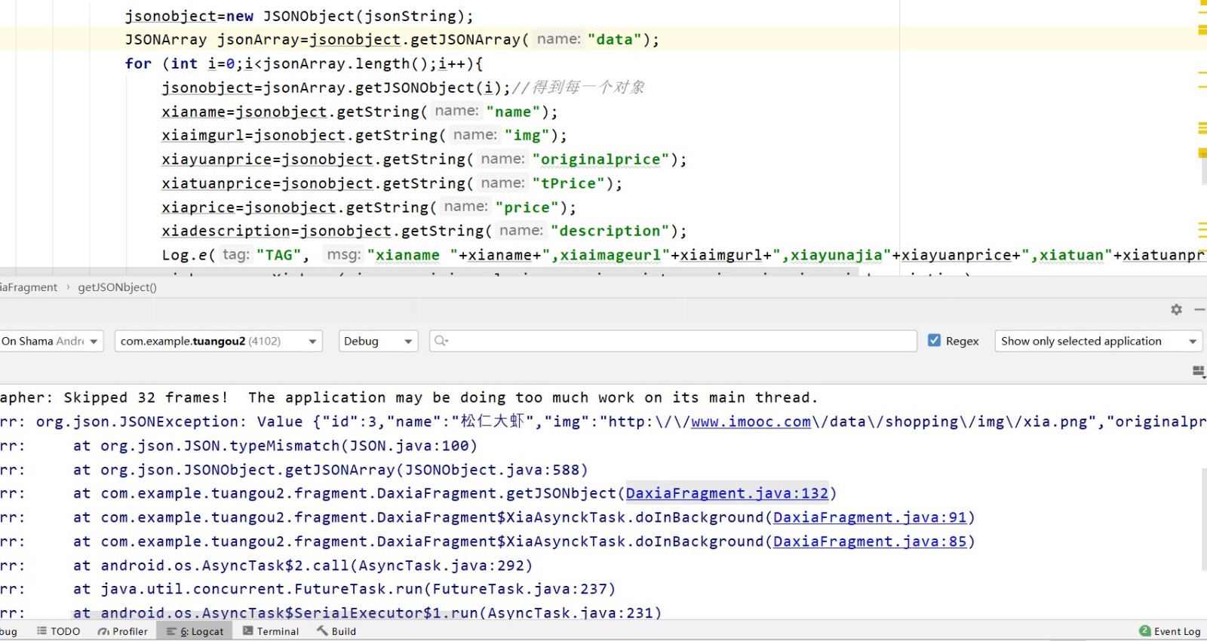
Task: Click the Build hammer icon
Action: tap(322, 631)
